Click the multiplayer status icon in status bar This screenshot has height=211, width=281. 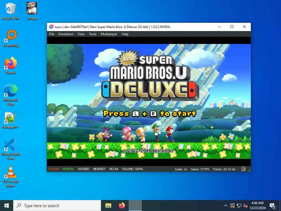click(243, 169)
